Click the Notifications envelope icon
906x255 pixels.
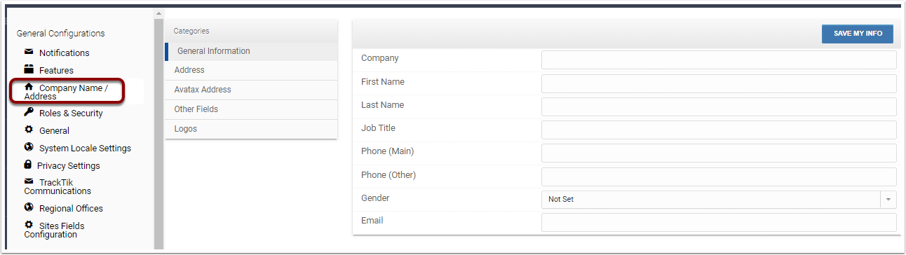point(29,52)
